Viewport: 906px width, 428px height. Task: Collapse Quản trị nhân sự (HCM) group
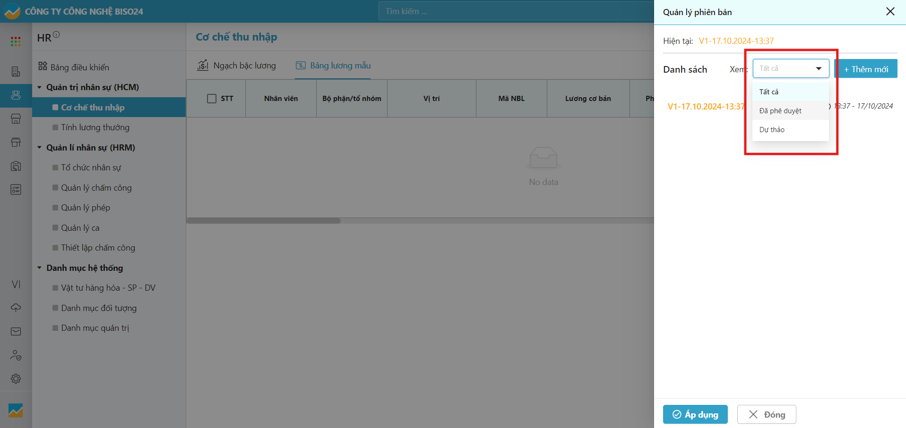point(40,87)
